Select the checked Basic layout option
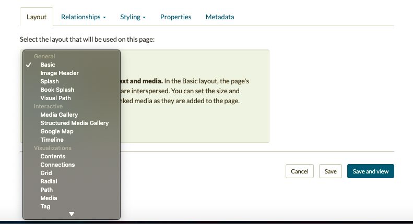 click(x=48, y=65)
